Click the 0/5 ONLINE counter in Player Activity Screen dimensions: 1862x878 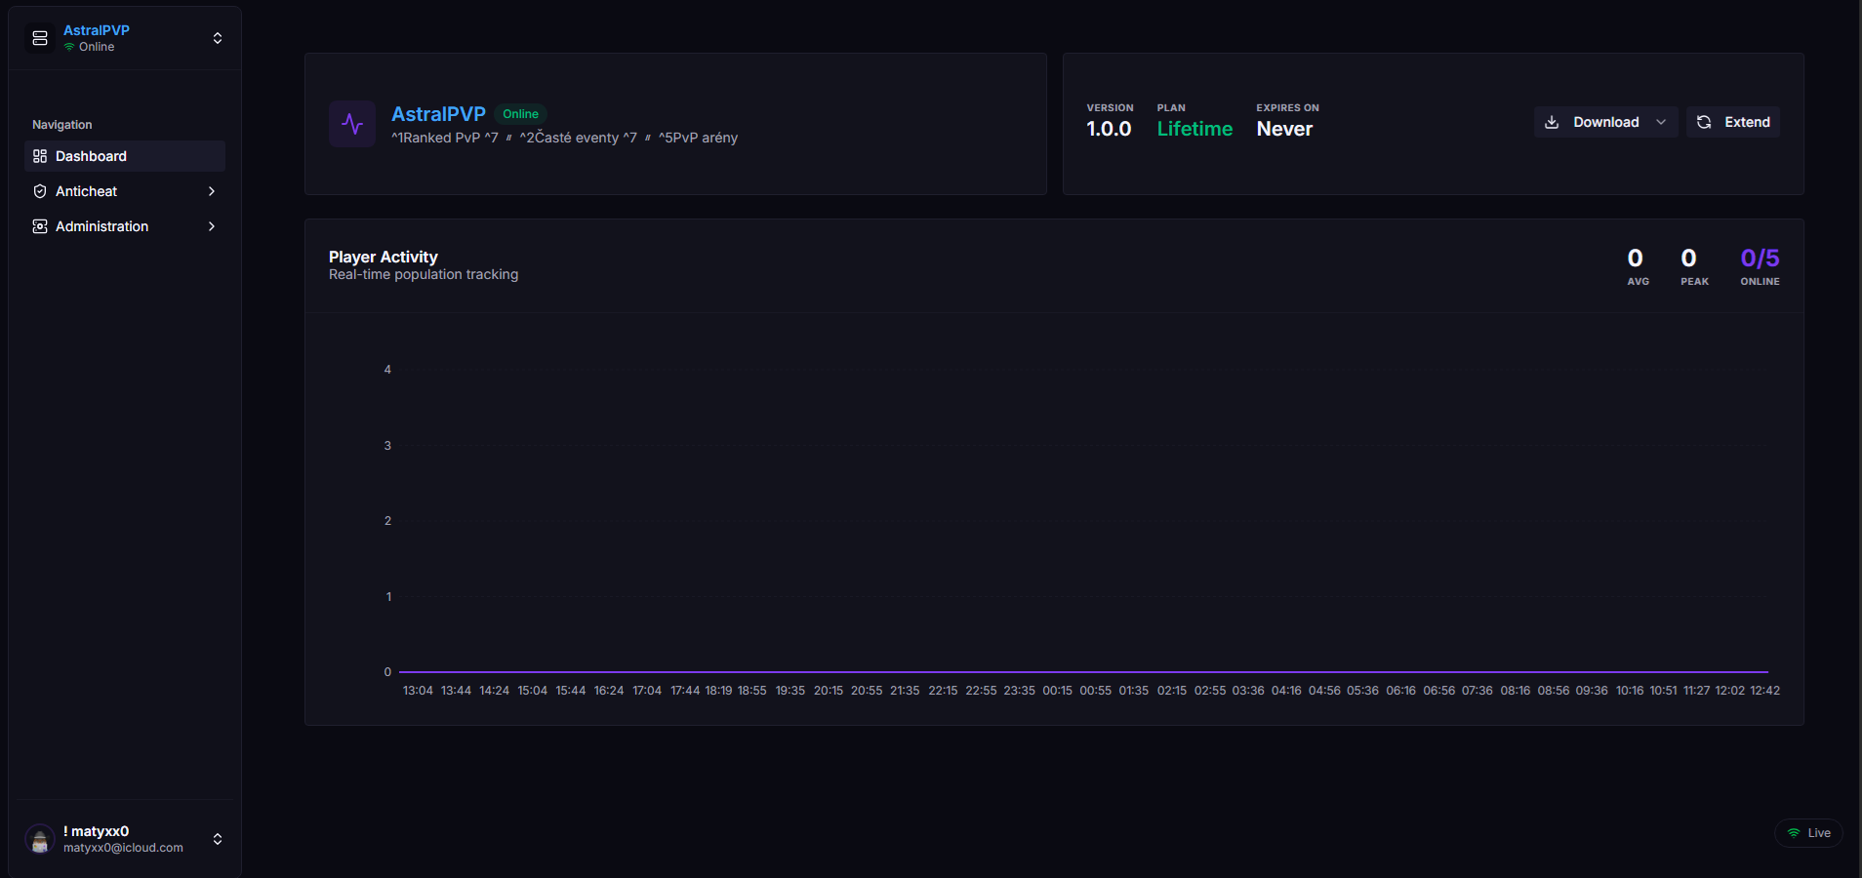click(1759, 264)
